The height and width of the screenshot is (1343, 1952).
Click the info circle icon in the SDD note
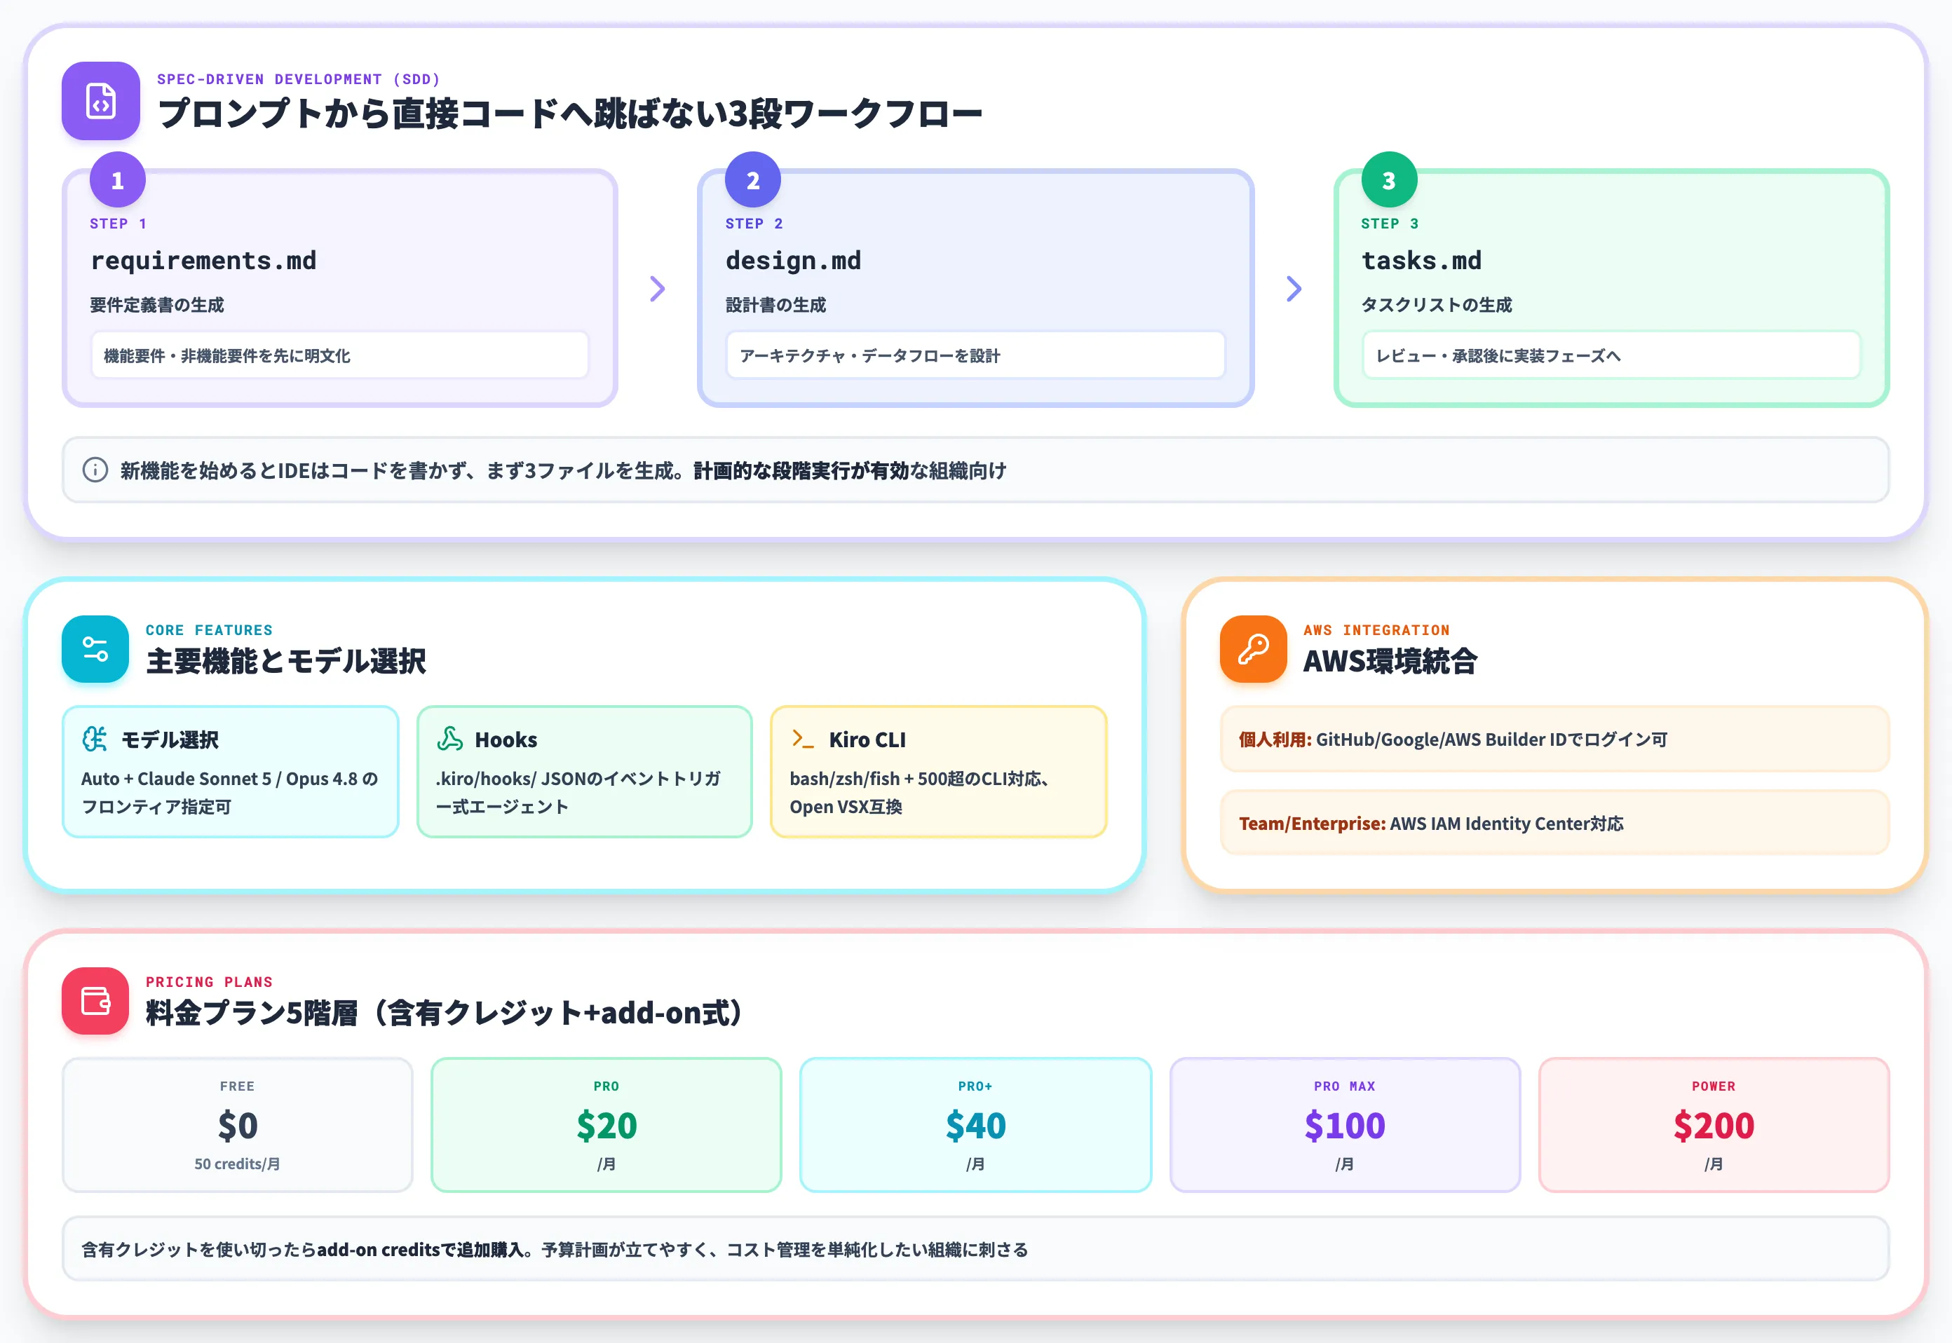(x=95, y=470)
